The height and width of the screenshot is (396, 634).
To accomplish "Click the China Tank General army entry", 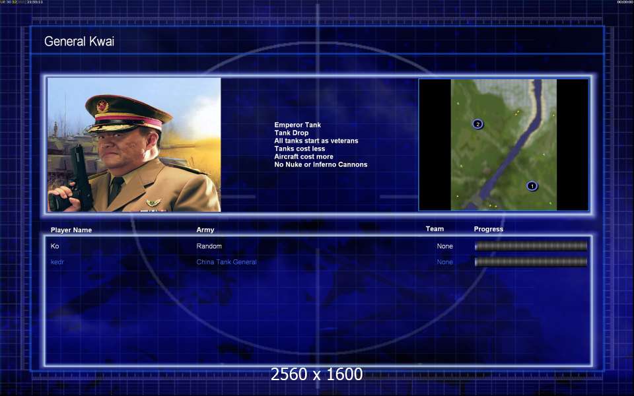I will click(227, 262).
